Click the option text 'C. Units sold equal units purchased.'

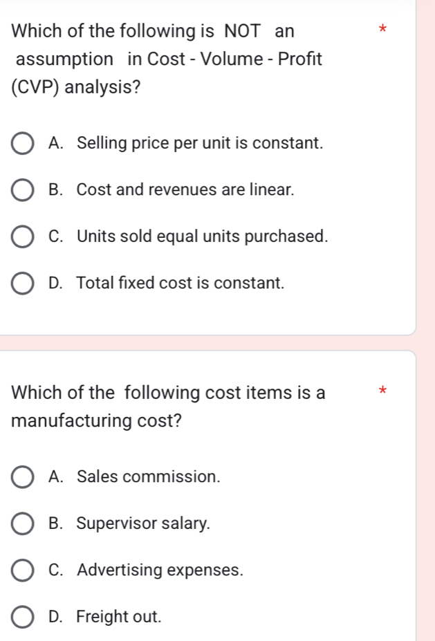[188, 236]
